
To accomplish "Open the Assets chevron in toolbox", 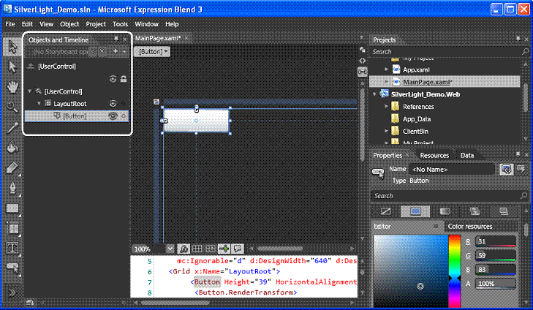I will tap(12, 292).
